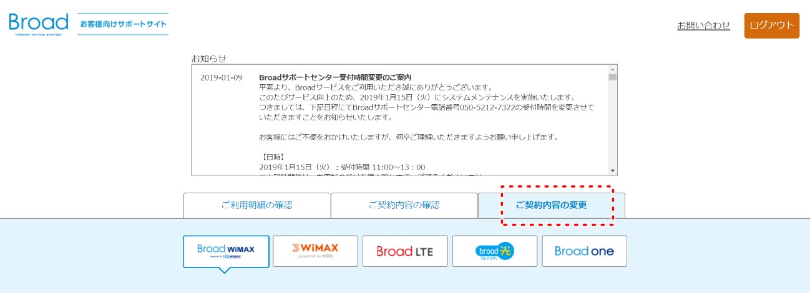Click the ログアウト logout button
Viewport: 810px width, 293px height.
click(771, 26)
